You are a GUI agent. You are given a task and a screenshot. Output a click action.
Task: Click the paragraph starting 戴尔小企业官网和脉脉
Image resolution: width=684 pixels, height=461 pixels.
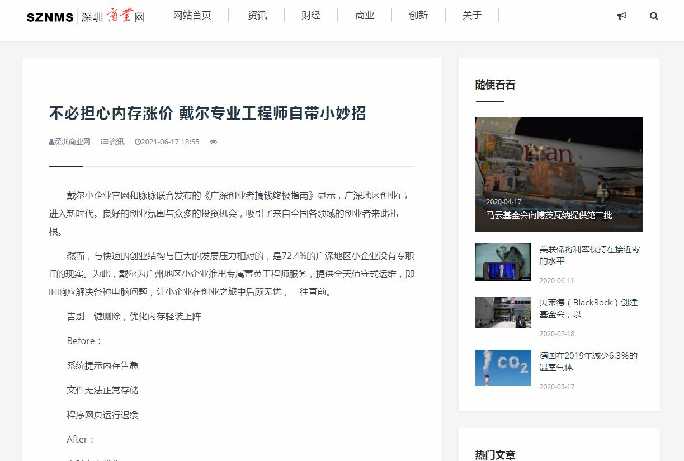[232, 214]
